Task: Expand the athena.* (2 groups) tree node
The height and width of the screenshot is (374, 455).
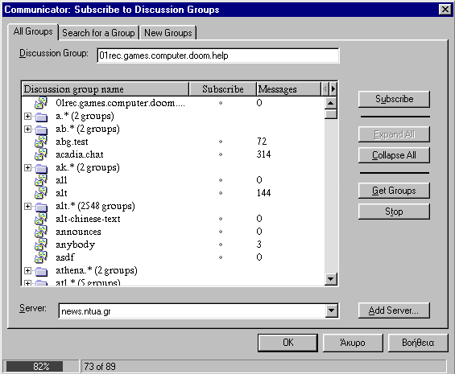Action: [27, 270]
